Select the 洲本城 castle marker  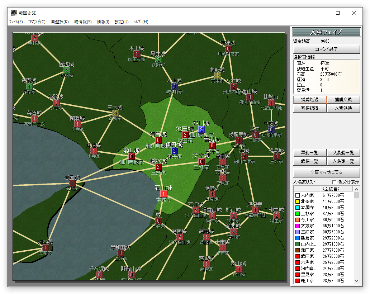coord(46,248)
